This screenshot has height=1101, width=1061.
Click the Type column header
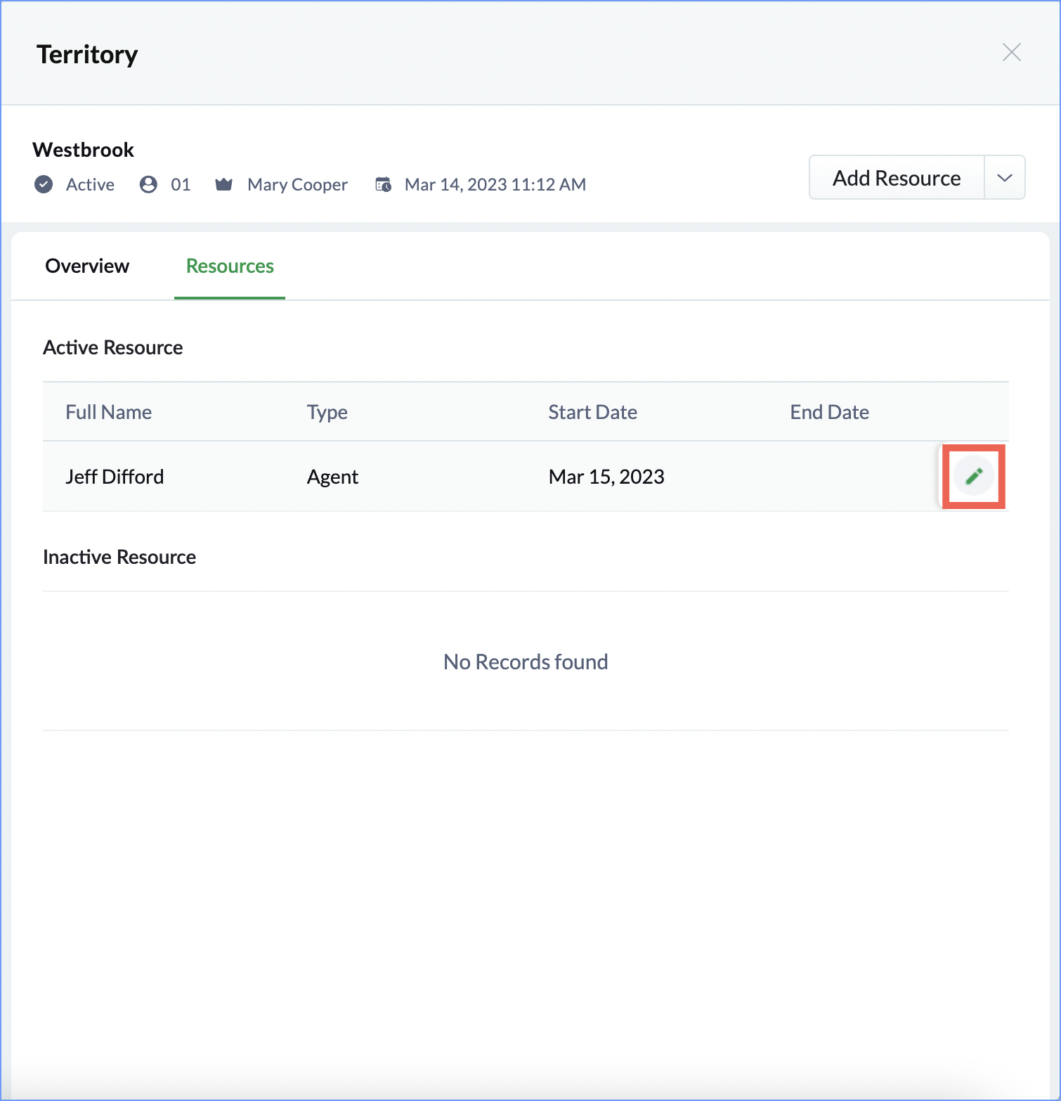point(327,412)
